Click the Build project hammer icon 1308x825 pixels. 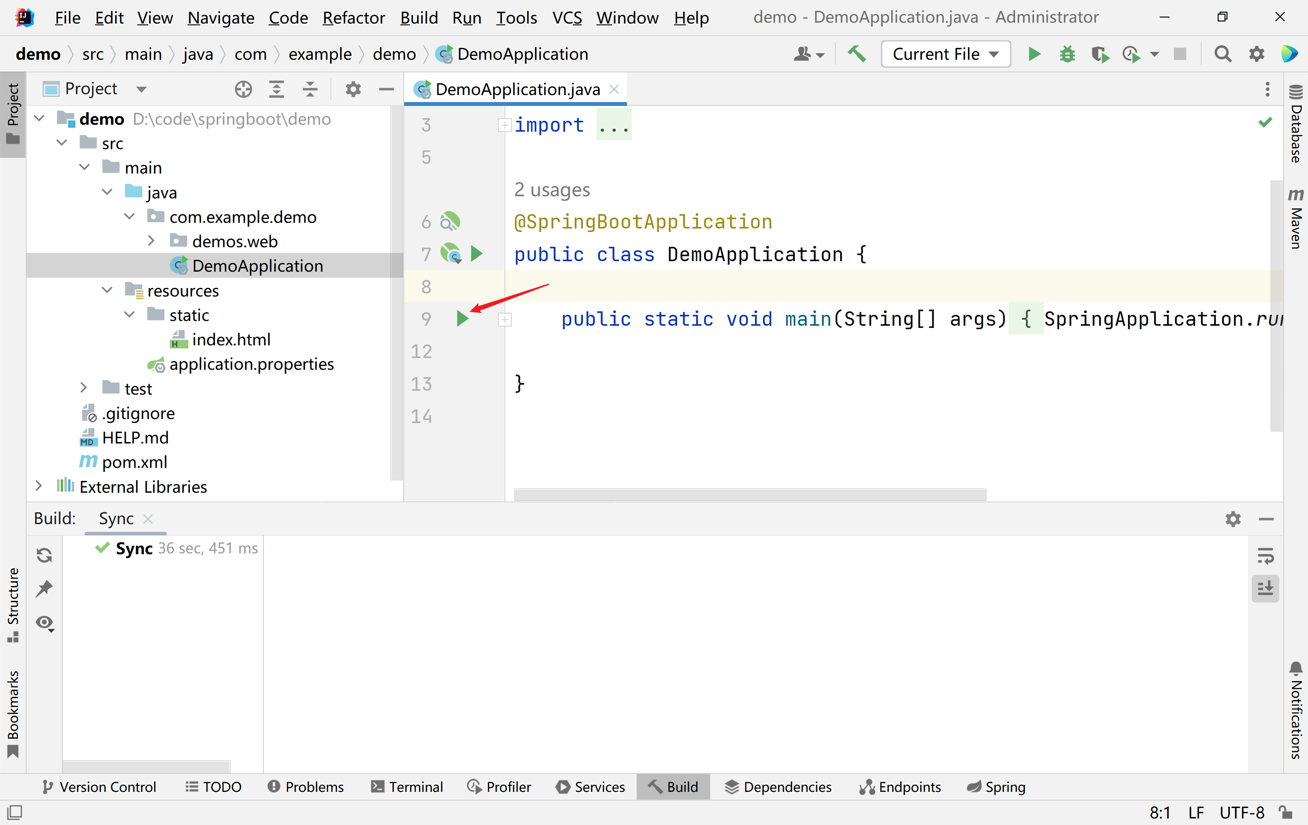coord(857,55)
